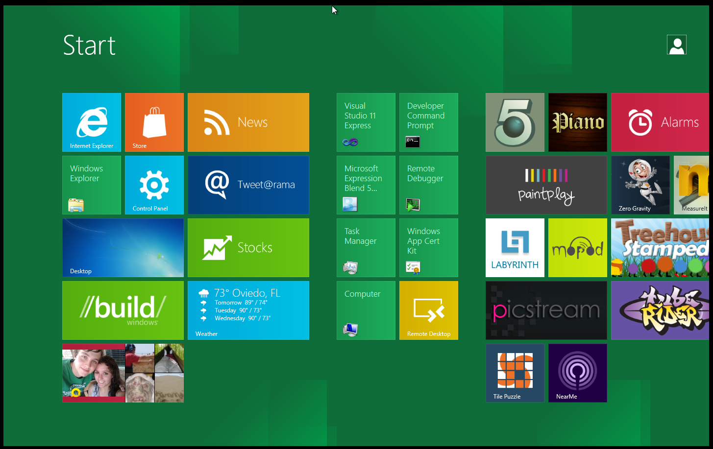Open the //build/ windows tile
The width and height of the screenshot is (713, 449).
pos(123,310)
